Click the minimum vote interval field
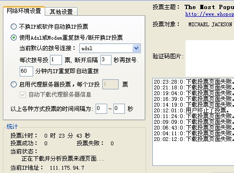Image resolution: width=234 pixels, height=173 pixels. point(101,108)
